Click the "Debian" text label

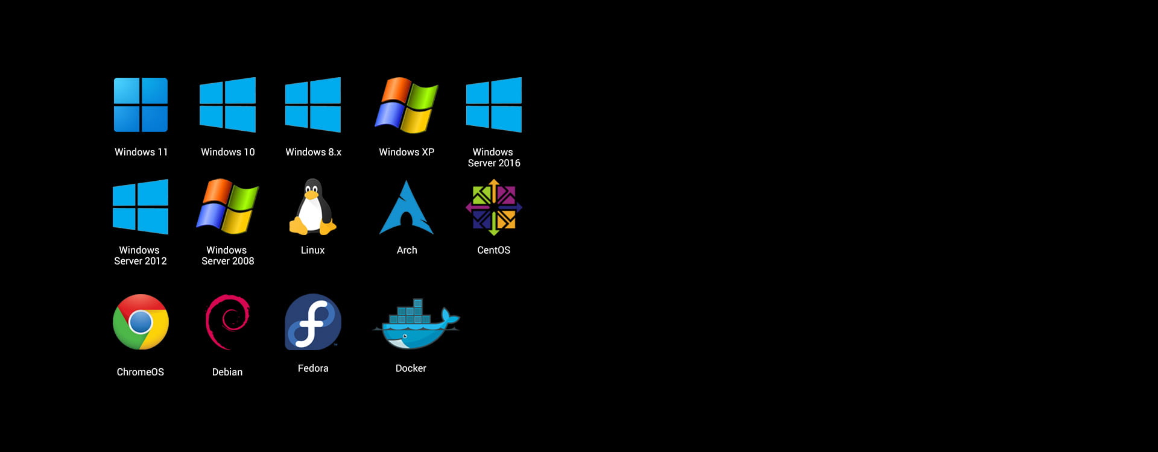click(227, 372)
